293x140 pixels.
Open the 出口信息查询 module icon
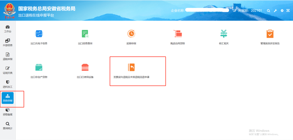(85, 34)
